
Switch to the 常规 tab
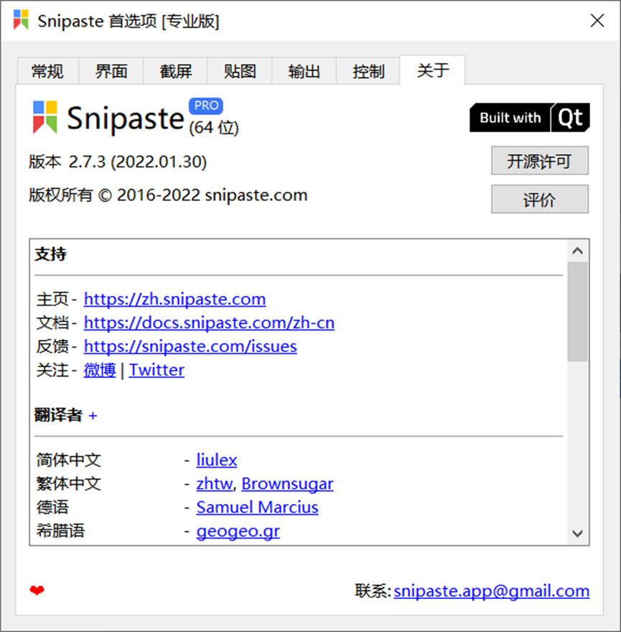coord(47,70)
